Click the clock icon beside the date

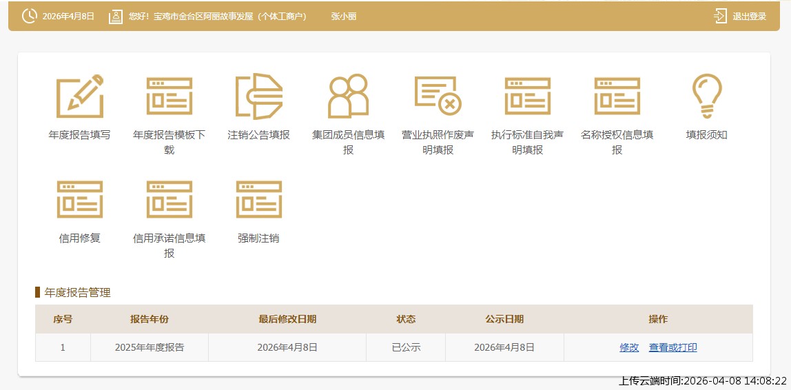click(x=29, y=16)
